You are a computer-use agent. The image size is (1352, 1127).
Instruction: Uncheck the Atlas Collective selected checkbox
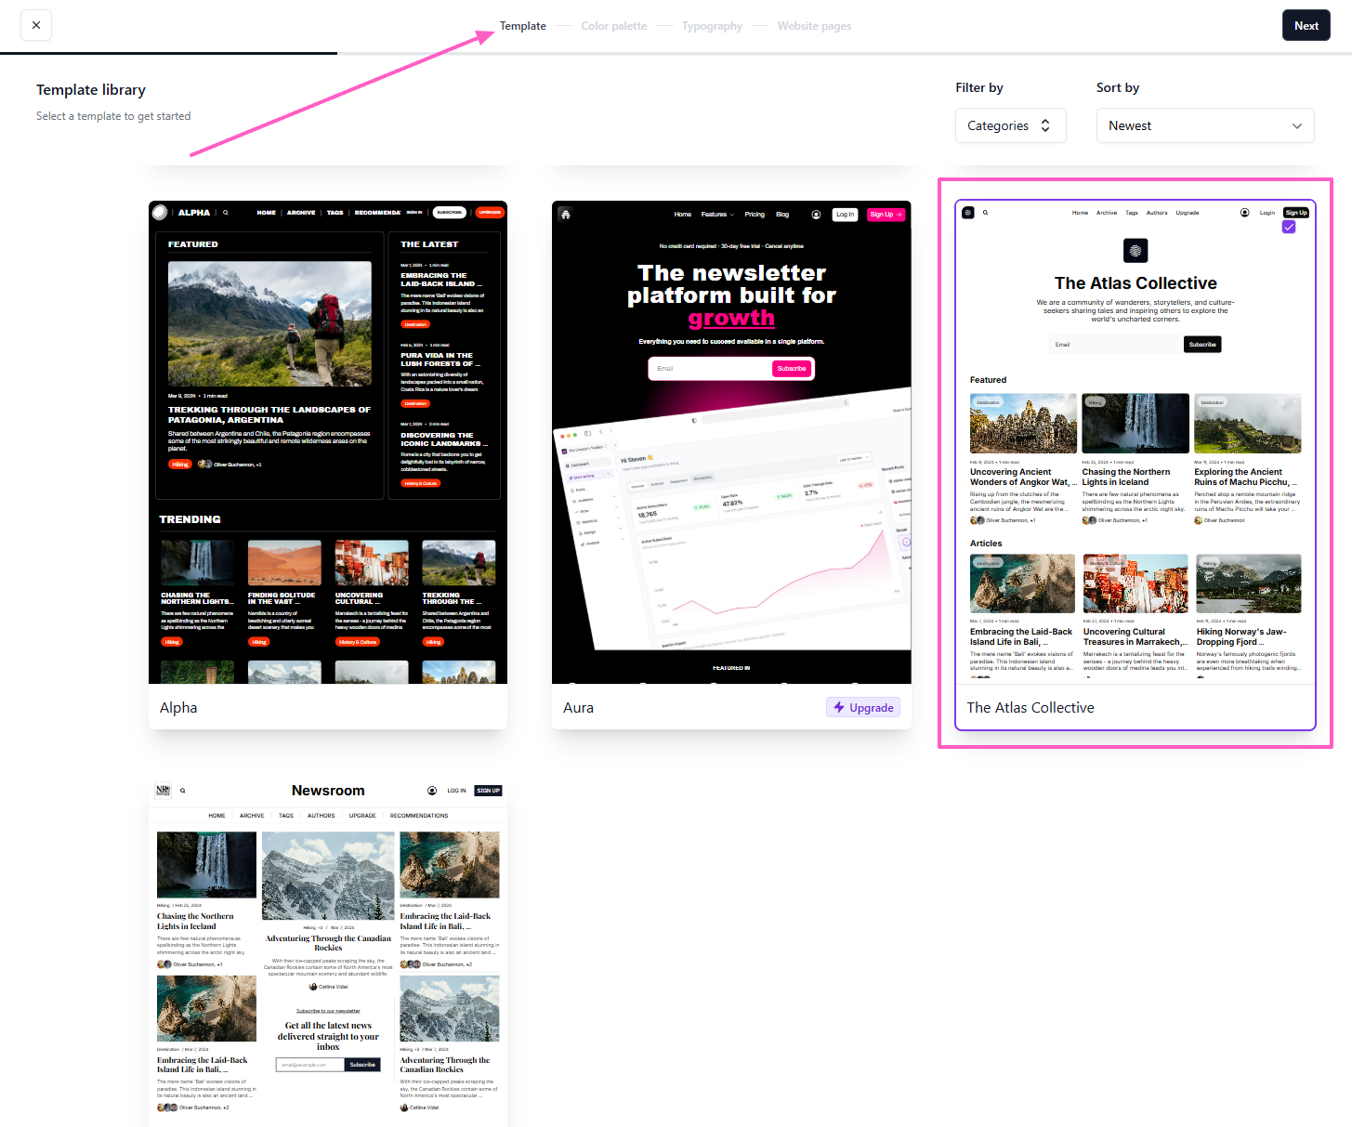[1289, 227]
